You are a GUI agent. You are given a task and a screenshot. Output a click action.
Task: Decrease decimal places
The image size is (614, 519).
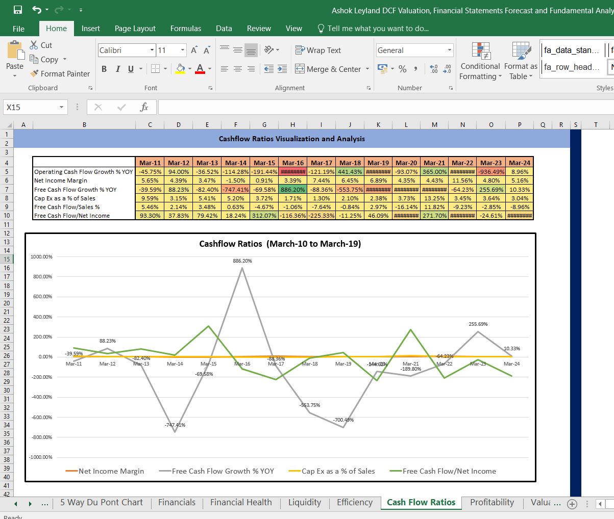(x=447, y=69)
